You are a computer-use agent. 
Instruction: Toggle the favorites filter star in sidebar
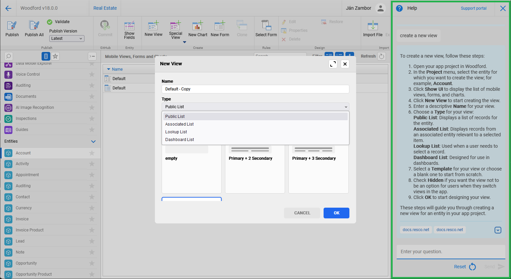(55, 56)
